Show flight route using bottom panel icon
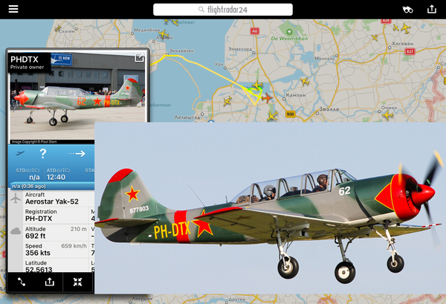This screenshot has height=304, width=446. [22, 282]
